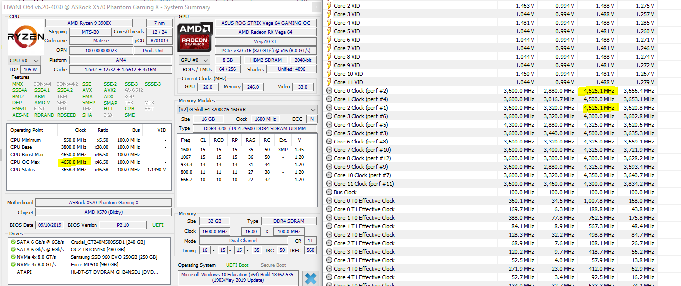Click lightning icon beside Core 3 VID
The width and height of the screenshot is (681, 286).
pyautogui.click(x=329, y=14)
